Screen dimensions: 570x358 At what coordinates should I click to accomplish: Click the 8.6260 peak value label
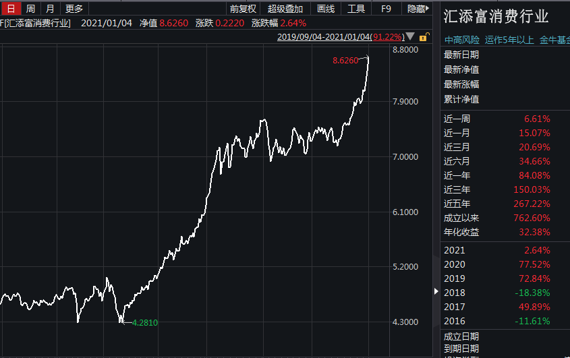coord(345,60)
